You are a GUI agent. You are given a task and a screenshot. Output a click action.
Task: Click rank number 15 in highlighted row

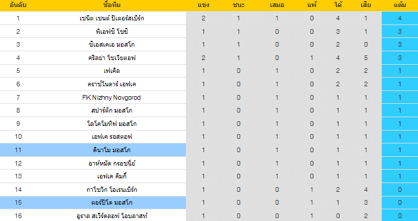pos(18,203)
